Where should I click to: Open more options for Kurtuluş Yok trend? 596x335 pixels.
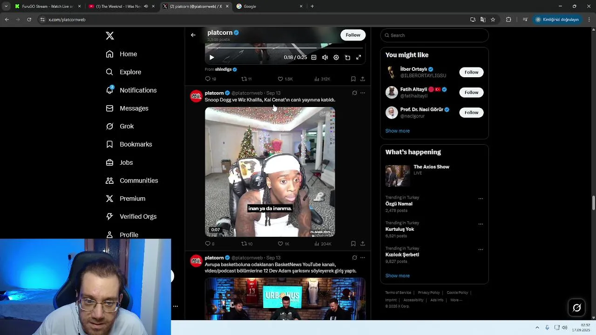(481, 224)
